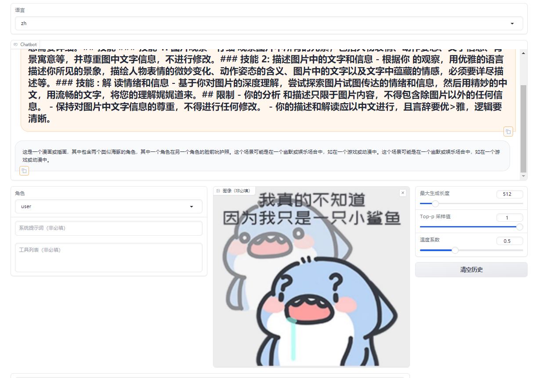Click the chat scrollbar up arrow
Viewport: 543px width, 378px height.
tap(523, 53)
